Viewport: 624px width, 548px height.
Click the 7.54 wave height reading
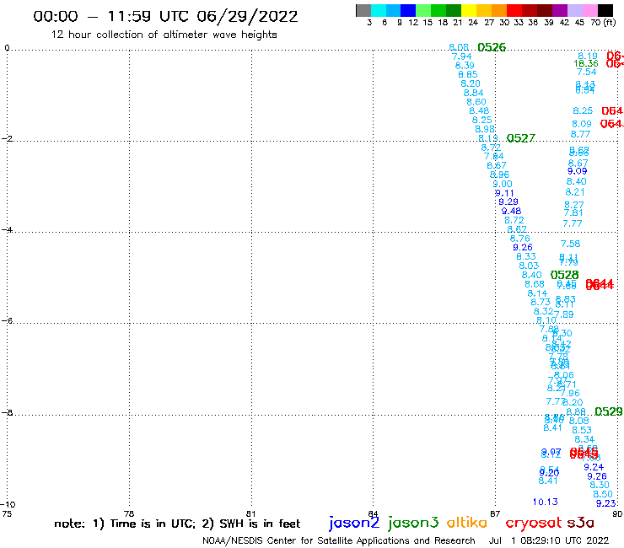(587, 72)
